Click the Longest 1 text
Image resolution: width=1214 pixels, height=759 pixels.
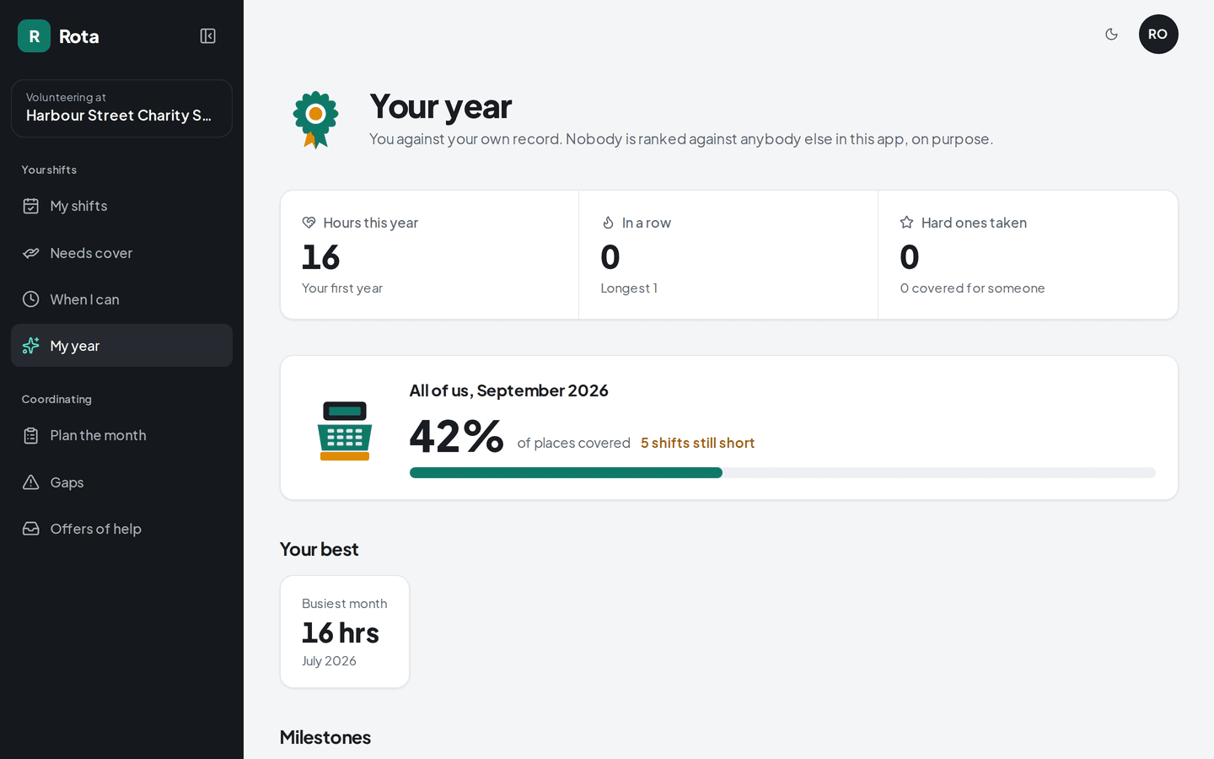(629, 288)
